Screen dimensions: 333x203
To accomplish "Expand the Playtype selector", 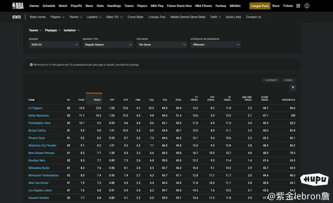I will point(53,30).
